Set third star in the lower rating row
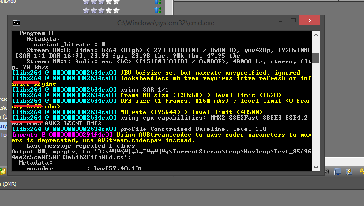 (x=101, y=9)
